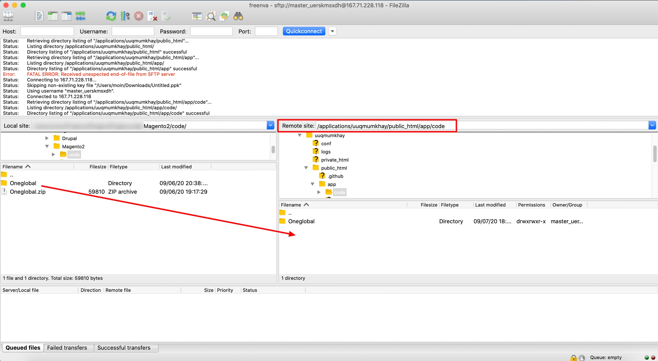Image resolution: width=658 pixels, height=361 pixels.
Task: Toggle local directory tree display
Action: click(x=53, y=16)
